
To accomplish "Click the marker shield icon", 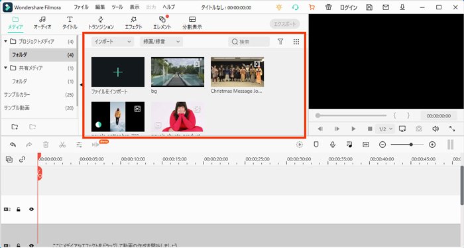I will (316, 145).
